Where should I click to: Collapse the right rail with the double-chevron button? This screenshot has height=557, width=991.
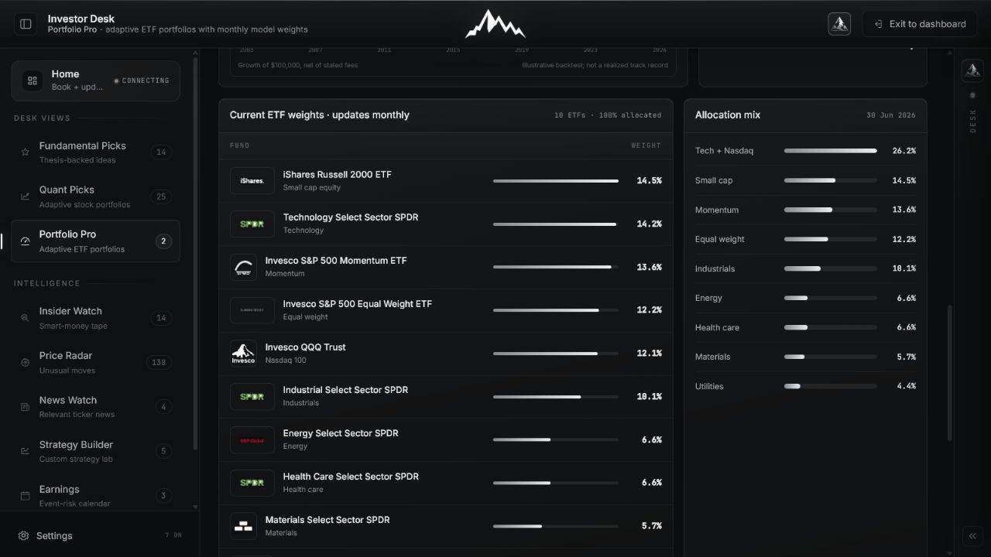(972, 536)
